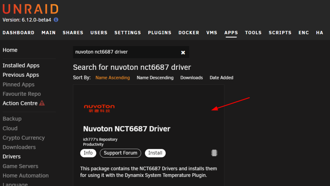This screenshot has width=330, height=186.
Task: Click the Productivity category label
Action: pyautogui.click(x=93, y=145)
